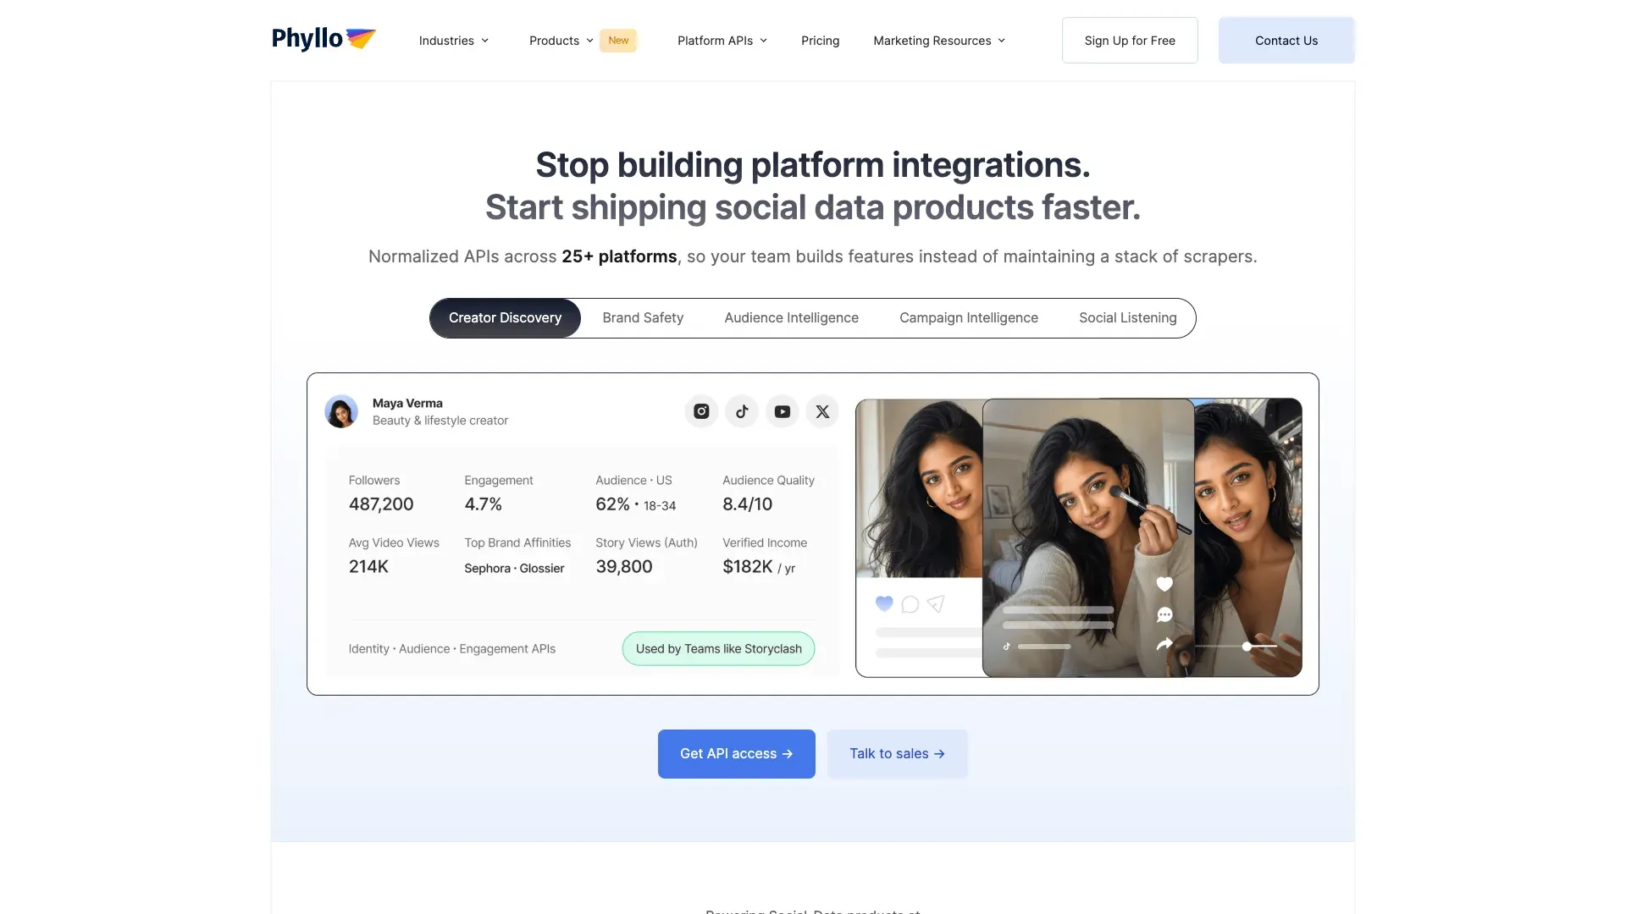Click the Followers value 487,200
The width and height of the screenshot is (1626, 914).
(x=381, y=504)
